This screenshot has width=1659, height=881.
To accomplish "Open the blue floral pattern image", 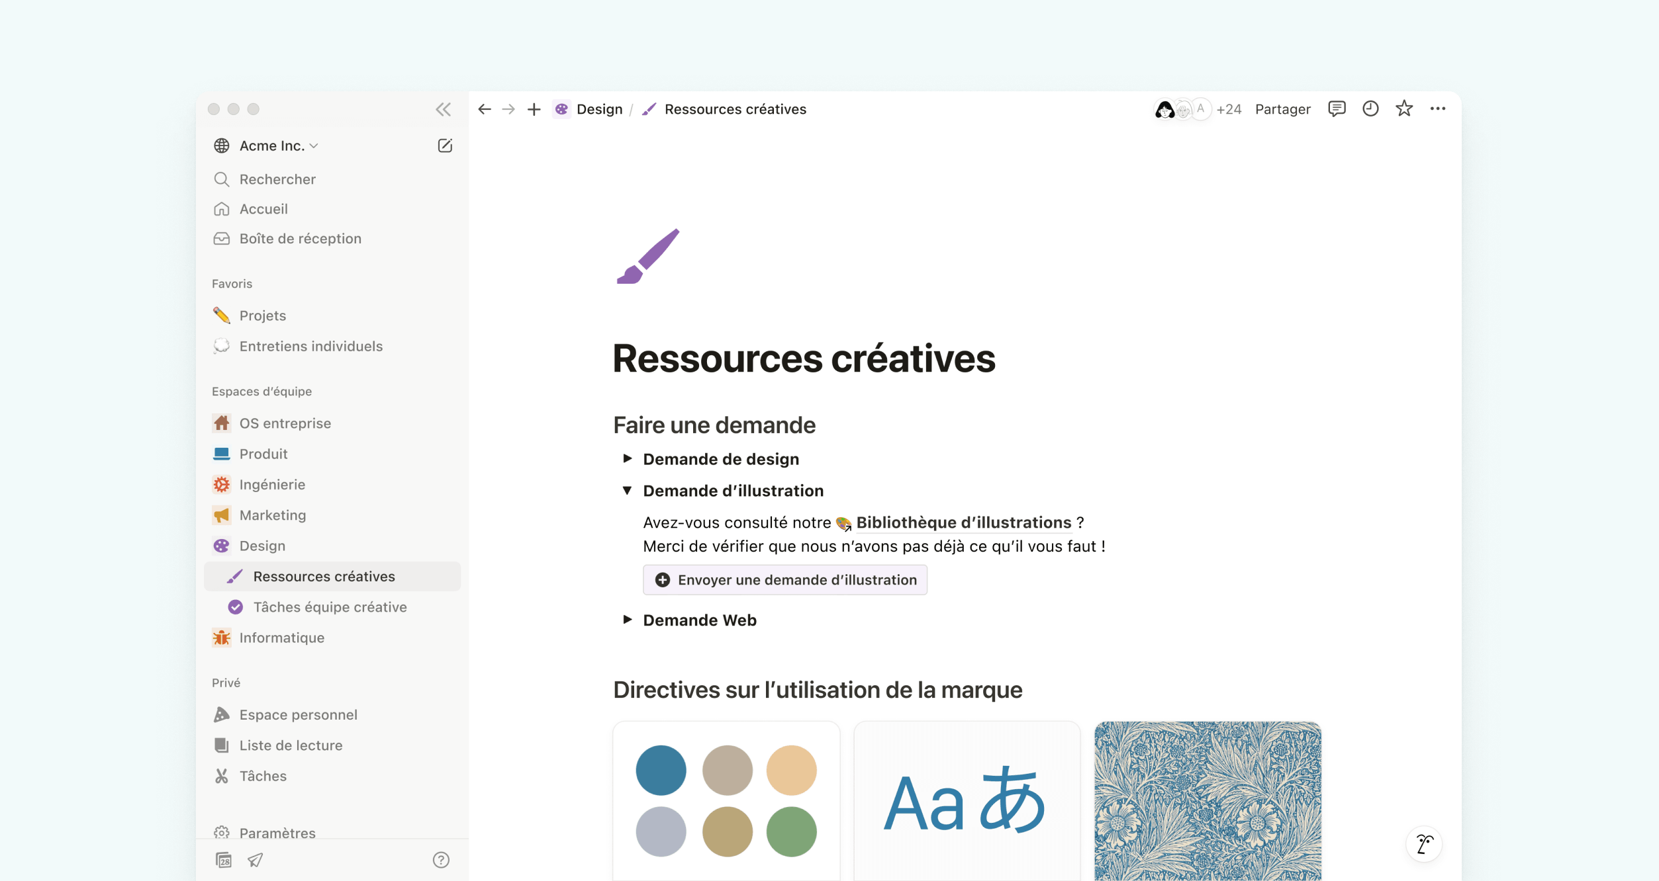I will coord(1208,801).
